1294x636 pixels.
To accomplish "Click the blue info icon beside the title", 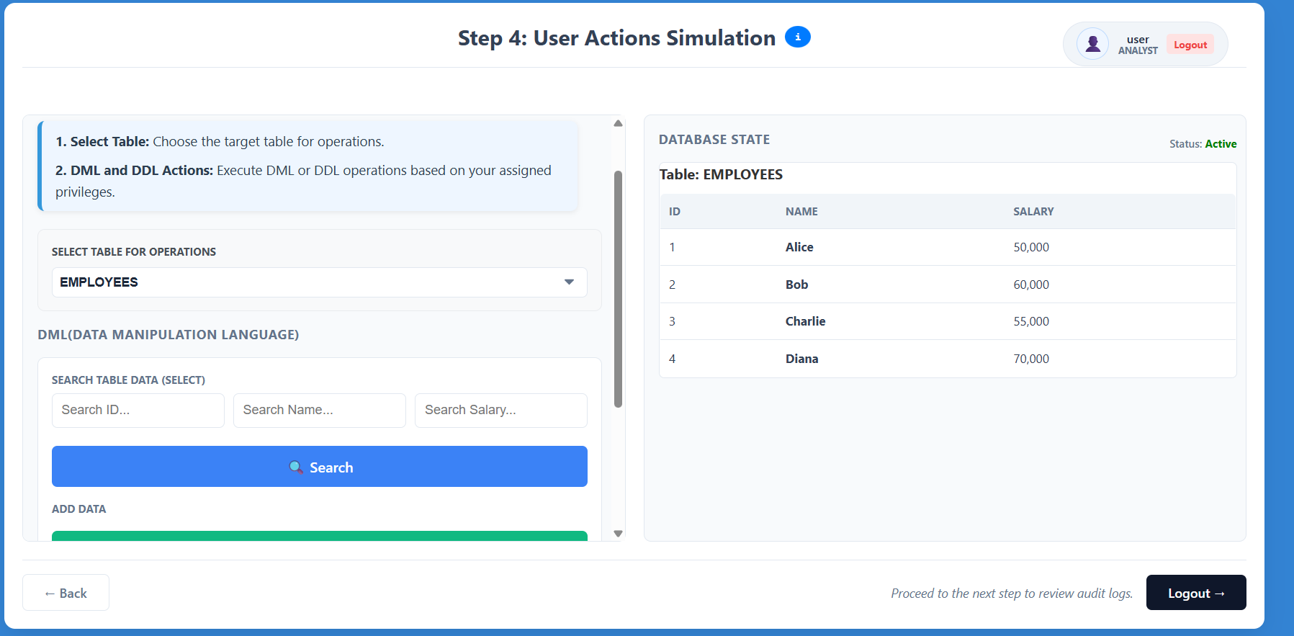I will 797,37.
